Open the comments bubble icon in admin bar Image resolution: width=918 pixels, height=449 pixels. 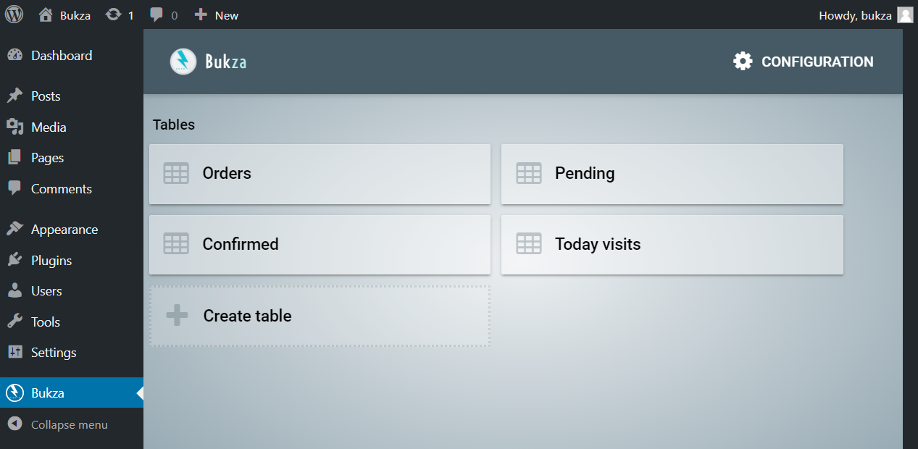(x=157, y=14)
